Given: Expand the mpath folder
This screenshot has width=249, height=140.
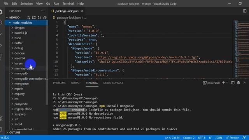Looking at the screenshot, I should [19, 89].
